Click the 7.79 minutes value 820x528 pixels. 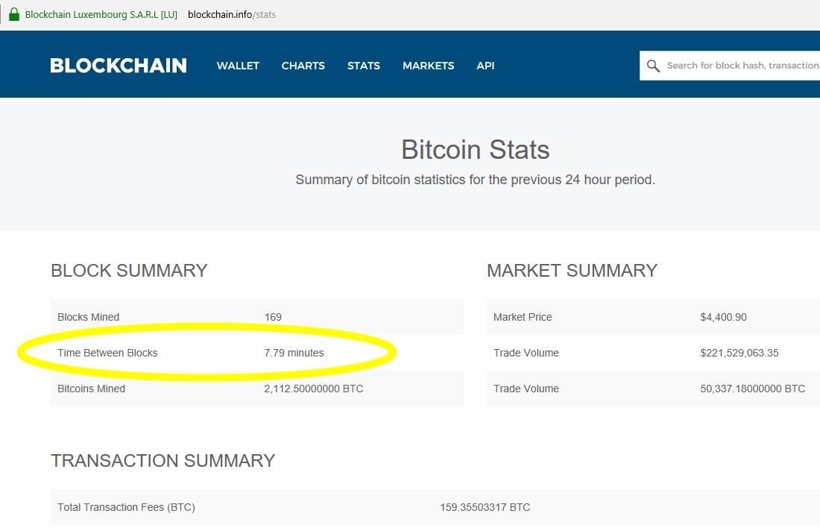pyautogui.click(x=294, y=353)
